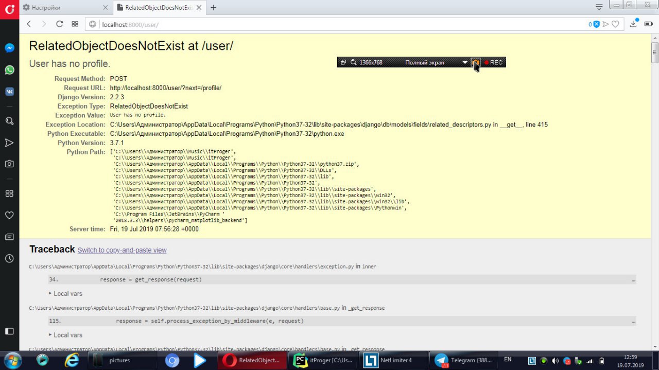659x370 pixels.
Task: Expand Local vars under exception.py inner
Action: click(x=65, y=294)
